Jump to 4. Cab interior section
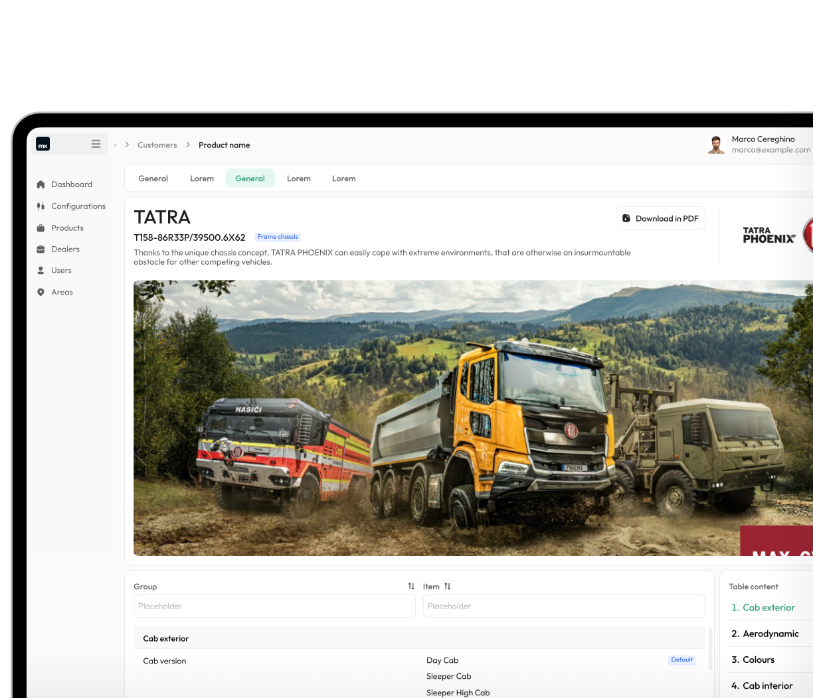 pos(762,686)
